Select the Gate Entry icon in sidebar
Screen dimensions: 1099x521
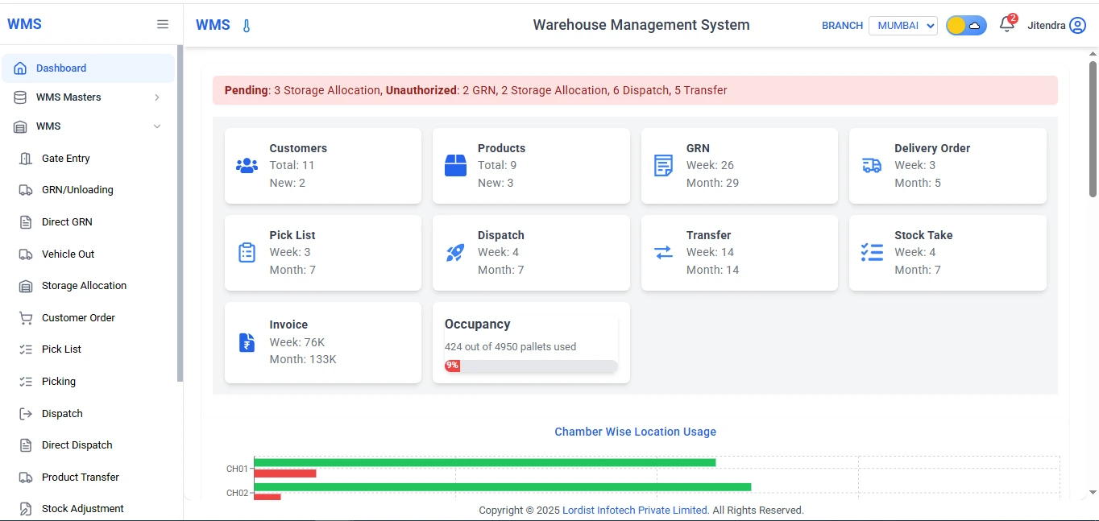(27, 158)
